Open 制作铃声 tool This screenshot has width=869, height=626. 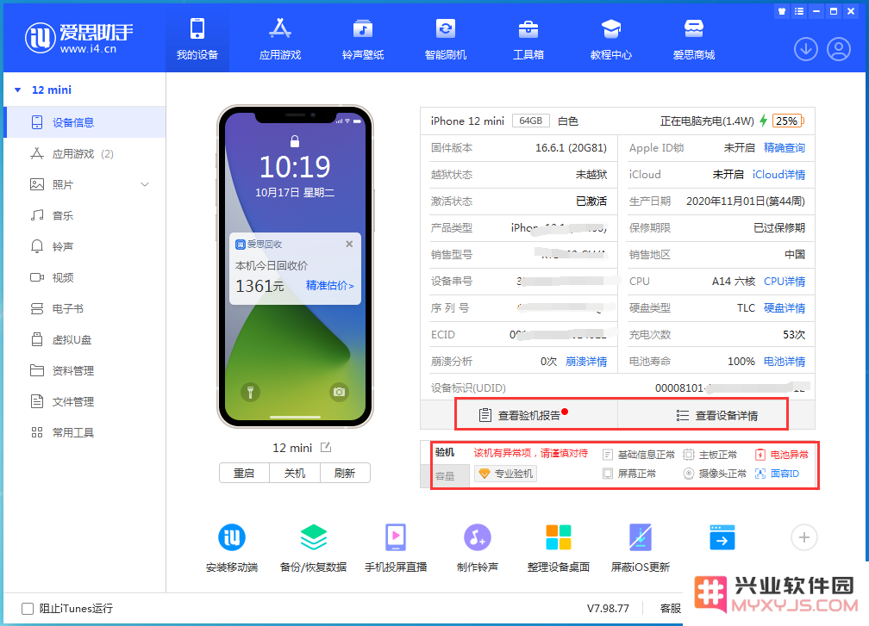point(478,548)
